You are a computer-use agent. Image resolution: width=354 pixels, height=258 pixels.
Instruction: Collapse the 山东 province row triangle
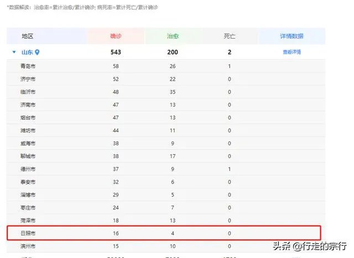coord(14,52)
